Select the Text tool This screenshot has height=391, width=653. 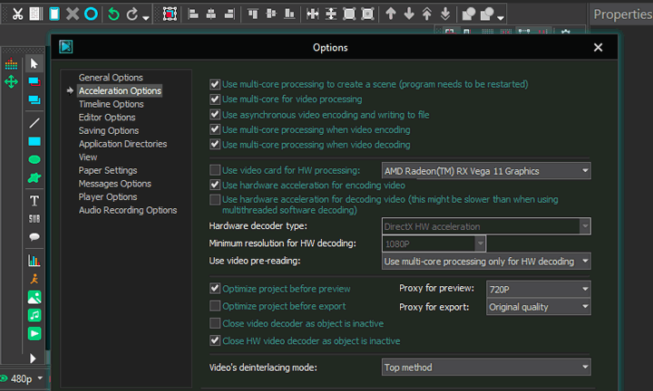(x=34, y=200)
